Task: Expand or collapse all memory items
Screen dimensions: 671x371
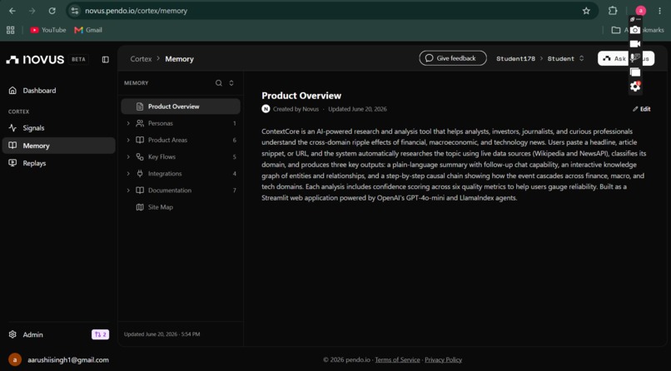Action: pyautogui.click(x=231, y=83)
